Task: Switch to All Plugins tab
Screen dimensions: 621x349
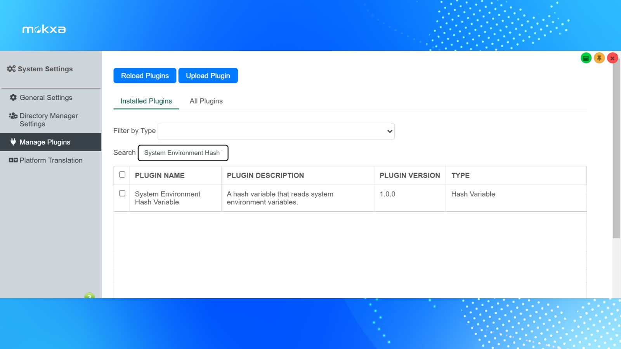Action: 206,101
